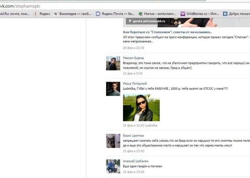Open the timestamp '21 фев в 12:55'

click(x=133, y=125)
